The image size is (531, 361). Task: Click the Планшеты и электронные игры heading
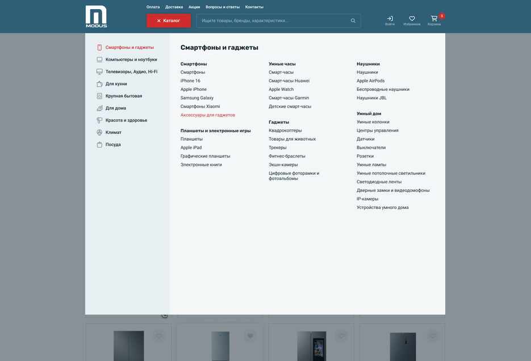point(216,131)
